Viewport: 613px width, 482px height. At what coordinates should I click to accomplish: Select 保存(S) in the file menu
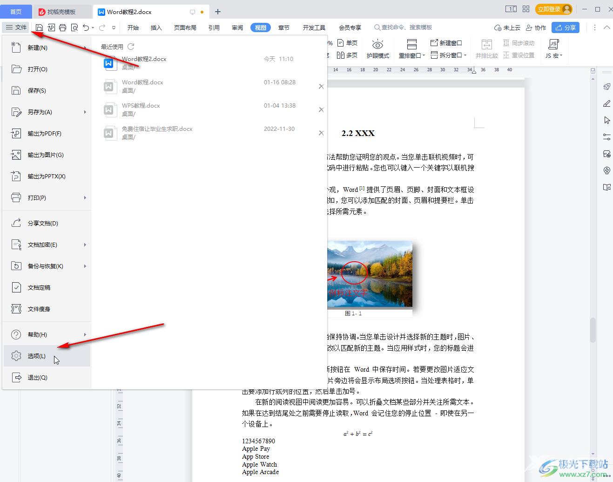tap(47, 90)
